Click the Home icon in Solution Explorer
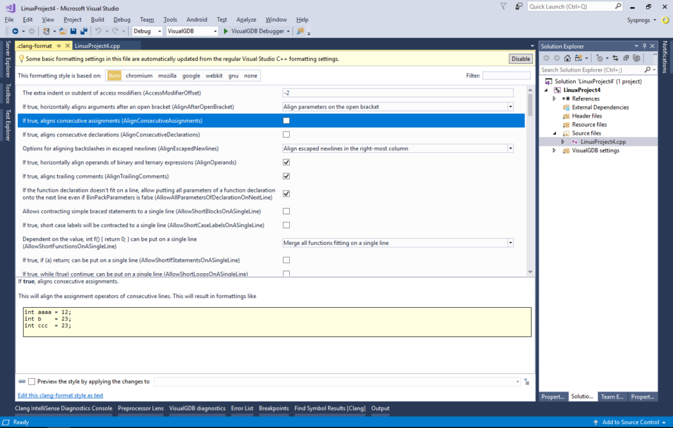Viewport: 673px width, 428px height. (567, 58)
